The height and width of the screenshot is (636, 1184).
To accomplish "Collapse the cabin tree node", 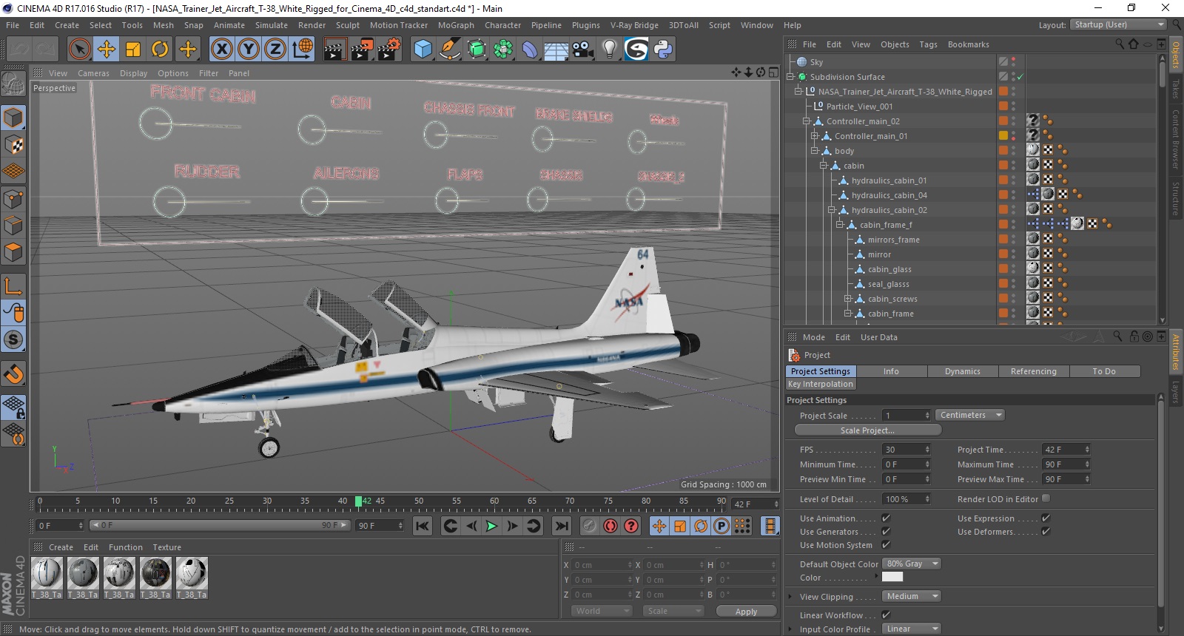I will coord(823,166).
